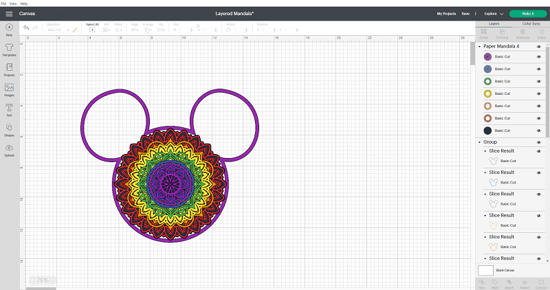Click the Layers panel scrollbar
This screenshot has width=550, height=290.
click(547, 92)
